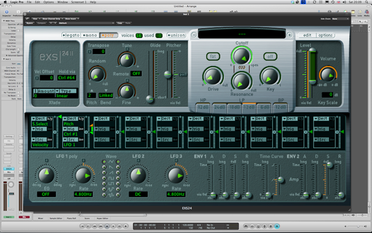Select the downward sawtooth LFO waveform icon
This screenshot has height=233, width=372.
click(111, 167)
